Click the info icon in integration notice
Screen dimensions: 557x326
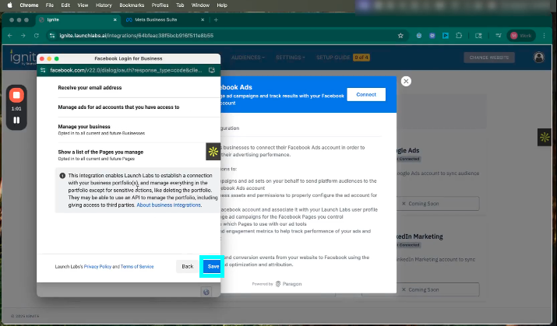coord(62,176)
